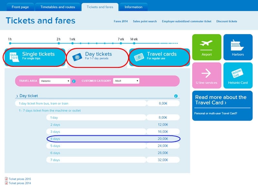This screenshot has width=258, height=193.
Task: Collapse the Day ticket section
Action: click(x=28, y=96)
